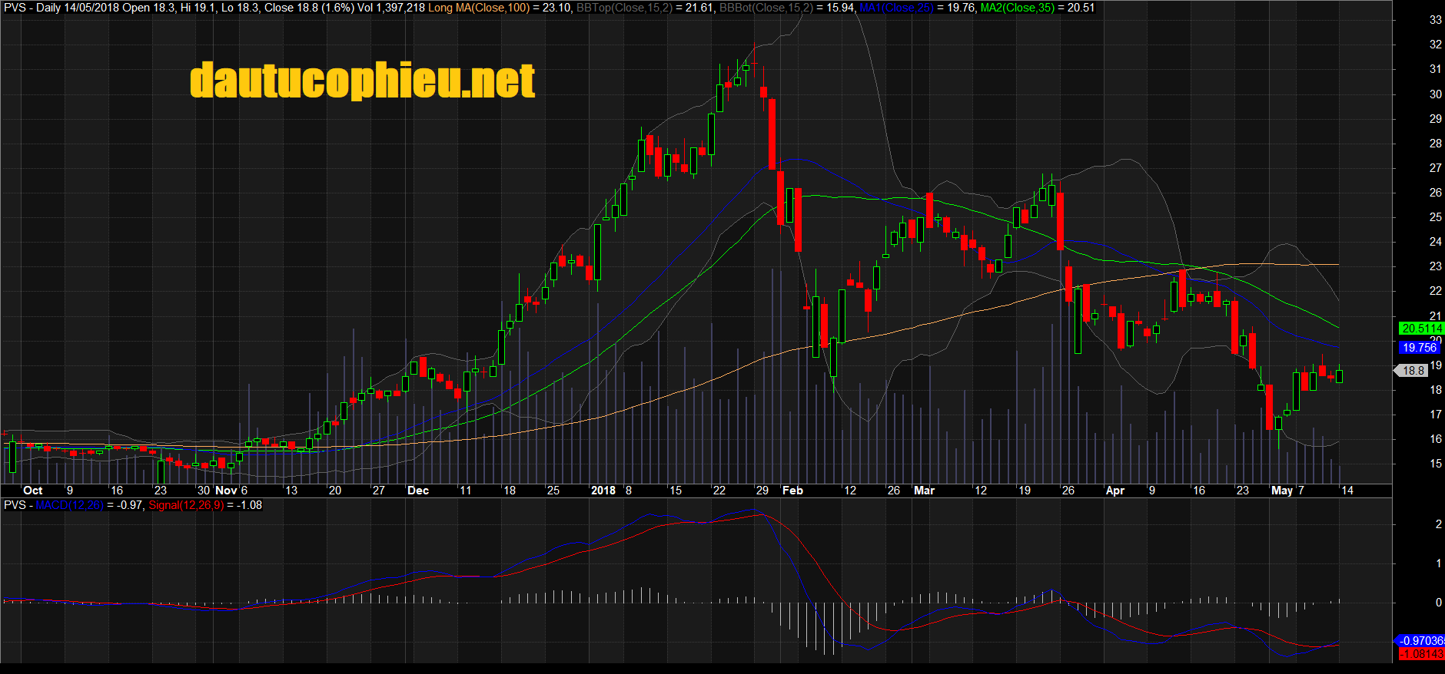Click the Nov month label on time axis
This screenshot has width=1445, height=674.
pyautogui.click(x=226, y=491)
